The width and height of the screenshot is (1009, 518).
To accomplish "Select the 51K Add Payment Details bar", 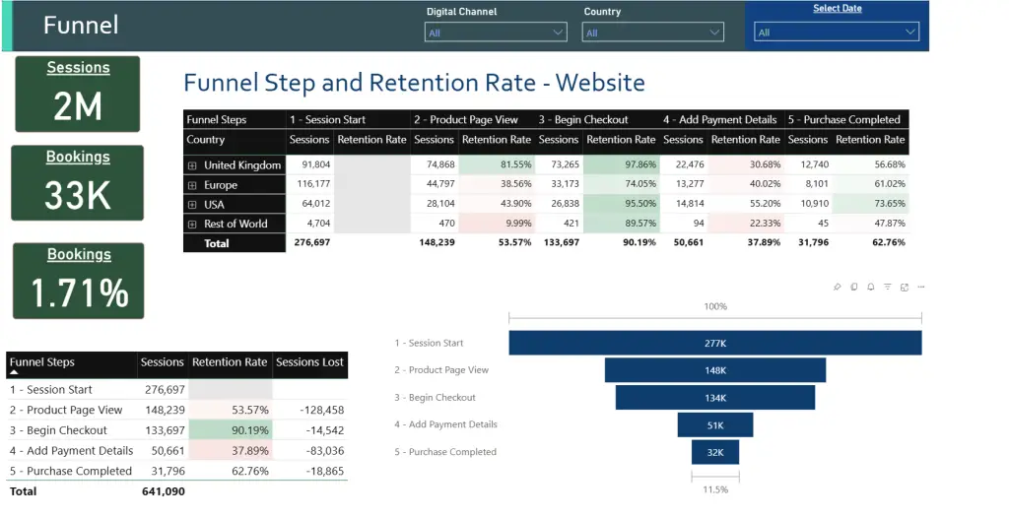I will pyautogui.click(x=714, y=424).
